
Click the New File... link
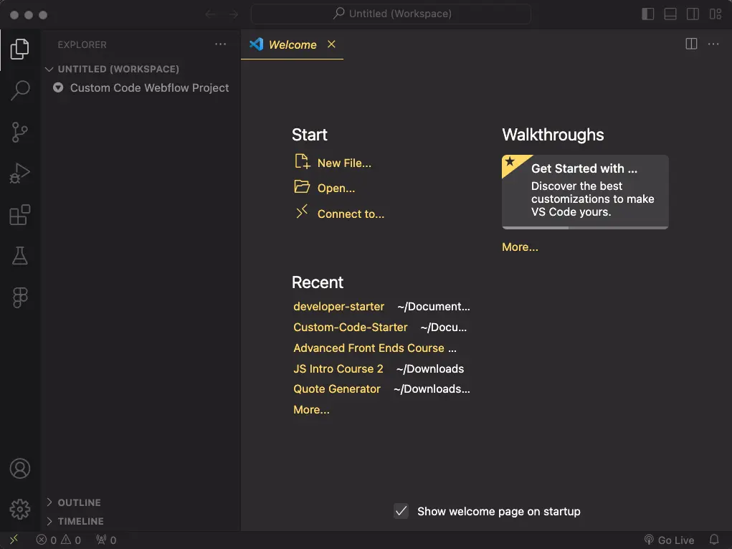(x=333, y=163)
